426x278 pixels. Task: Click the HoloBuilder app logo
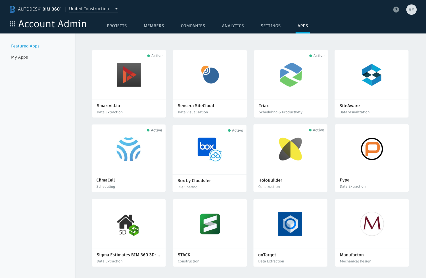tap(290, 149)
